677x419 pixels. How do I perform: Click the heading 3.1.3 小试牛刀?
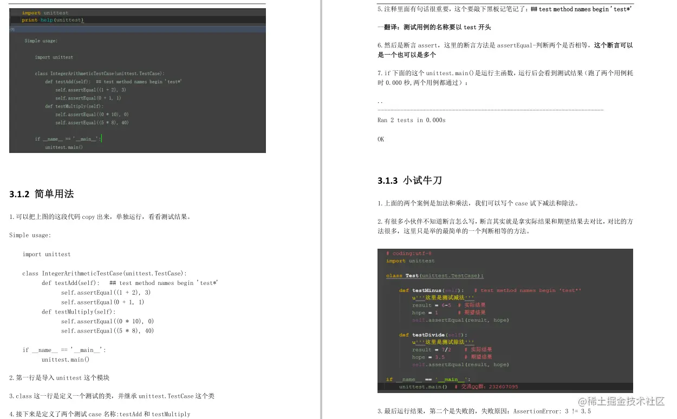[409, 180]
